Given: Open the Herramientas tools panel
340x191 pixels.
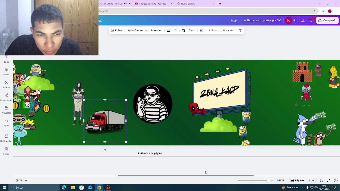Looking at the screenshot, I should click(6, 97).
